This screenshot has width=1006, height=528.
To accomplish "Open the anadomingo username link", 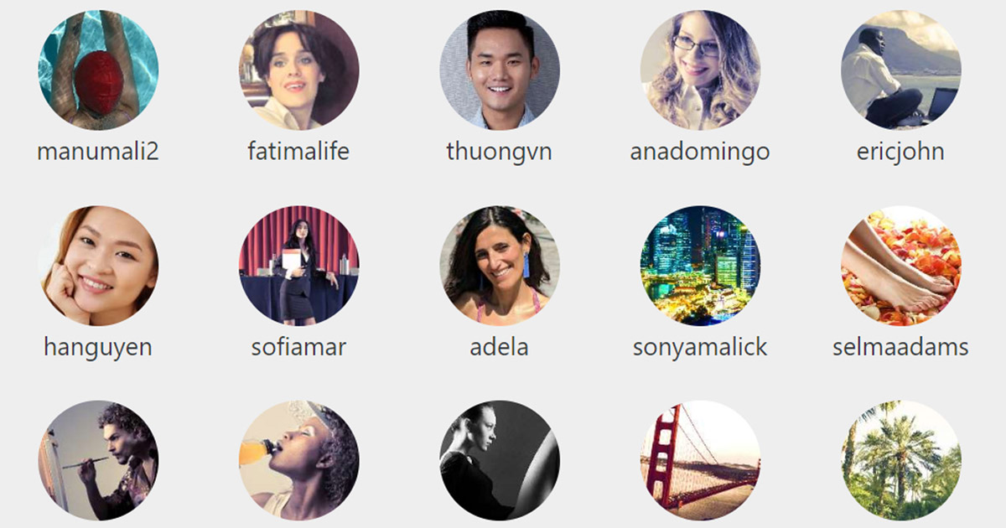I will 700,152.
